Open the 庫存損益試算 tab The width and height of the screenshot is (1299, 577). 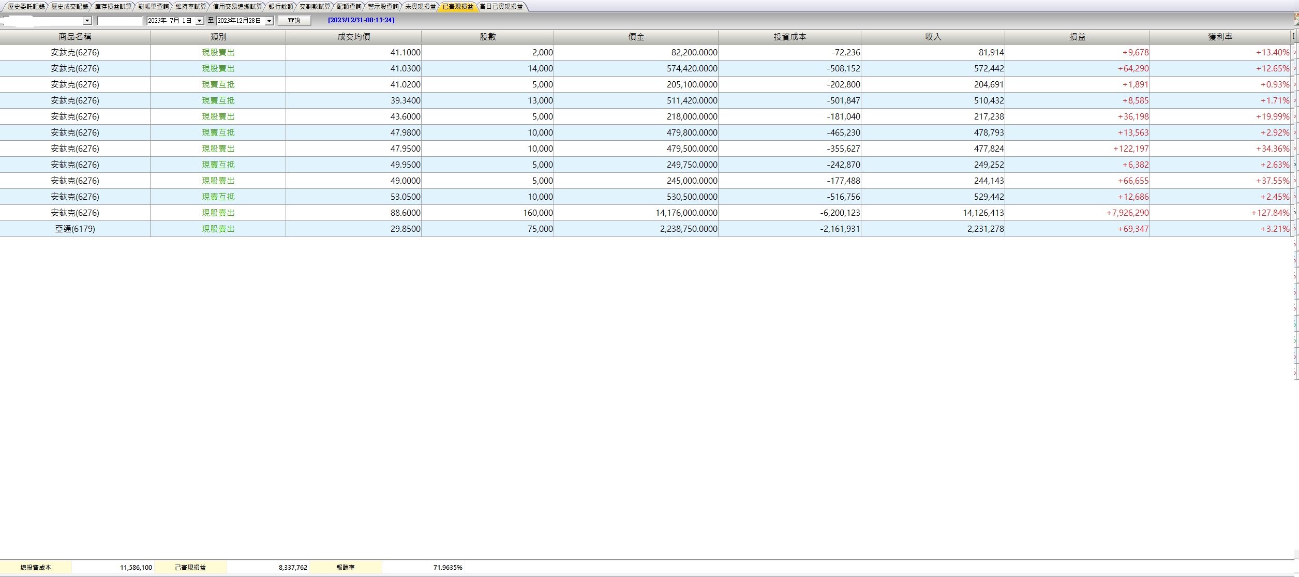(113, 7)
